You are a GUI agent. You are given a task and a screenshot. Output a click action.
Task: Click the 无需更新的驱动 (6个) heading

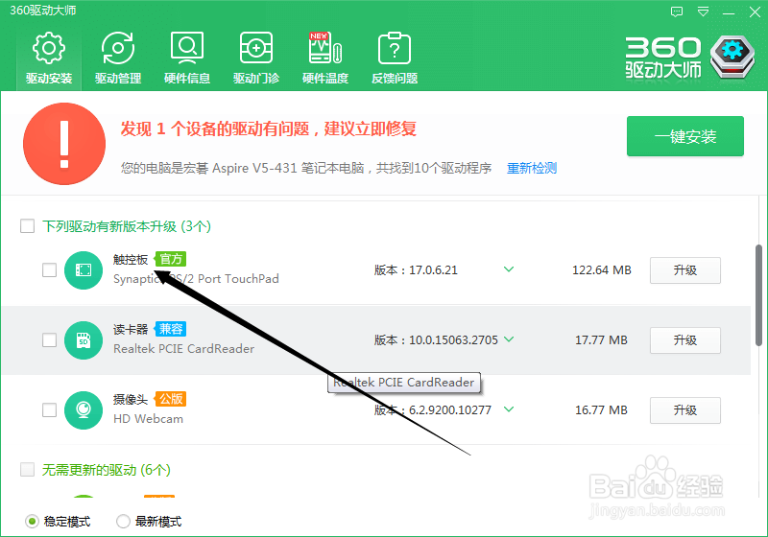[107, 470]
